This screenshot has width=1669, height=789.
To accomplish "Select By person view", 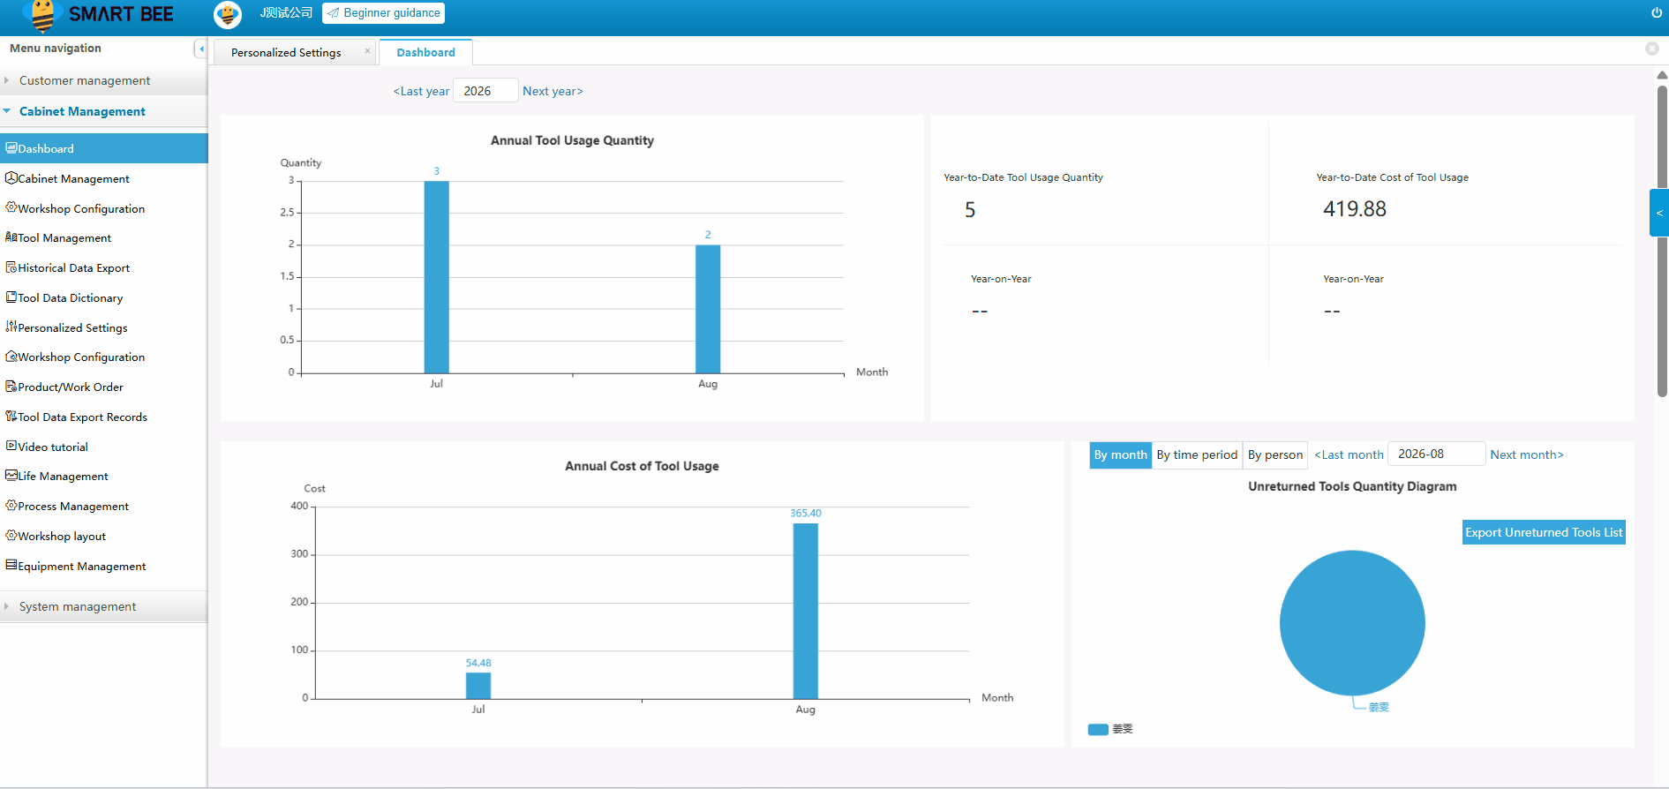I will (1274, 455).
